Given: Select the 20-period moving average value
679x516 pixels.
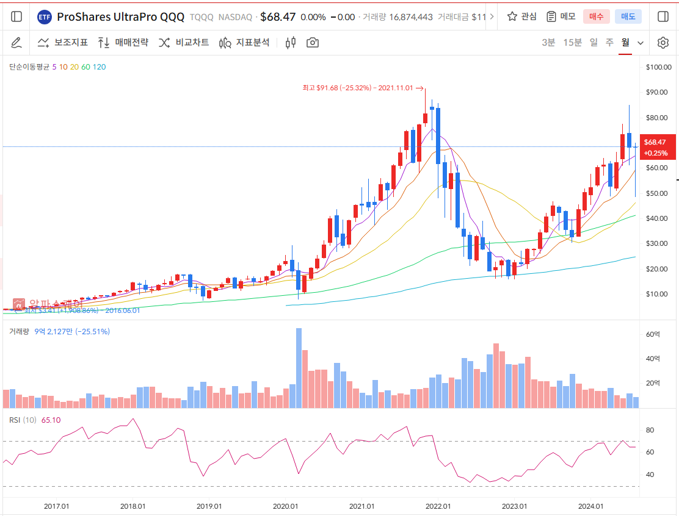Looking at the screenshot, I should pyautogui.click(x=74, y=66).
